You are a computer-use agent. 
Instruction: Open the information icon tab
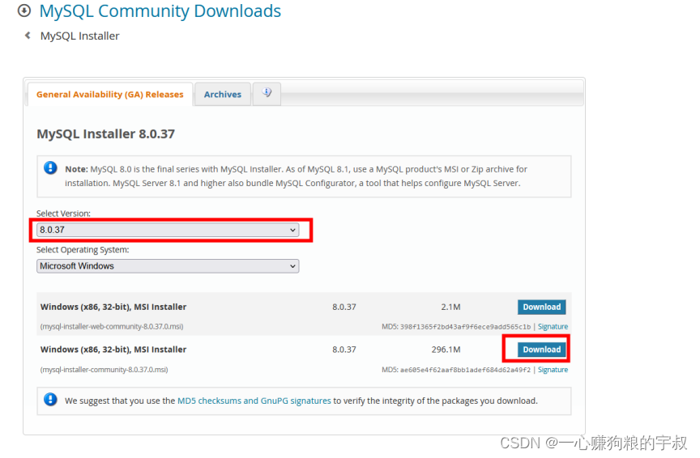click(x=267, y=93)
